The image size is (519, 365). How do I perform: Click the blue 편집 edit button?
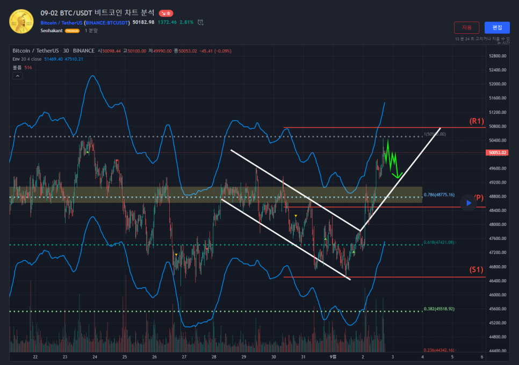point(497,27)
